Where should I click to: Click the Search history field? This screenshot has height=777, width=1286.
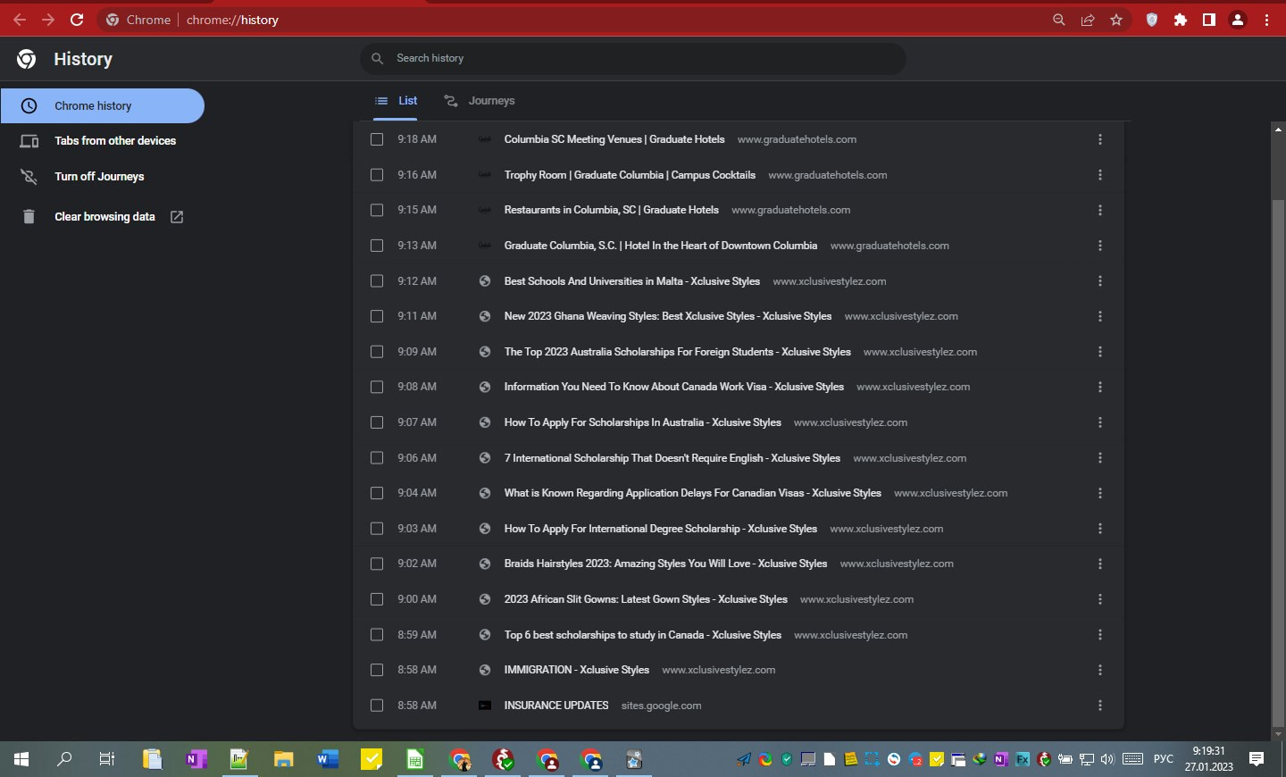(x=633, y=58)
